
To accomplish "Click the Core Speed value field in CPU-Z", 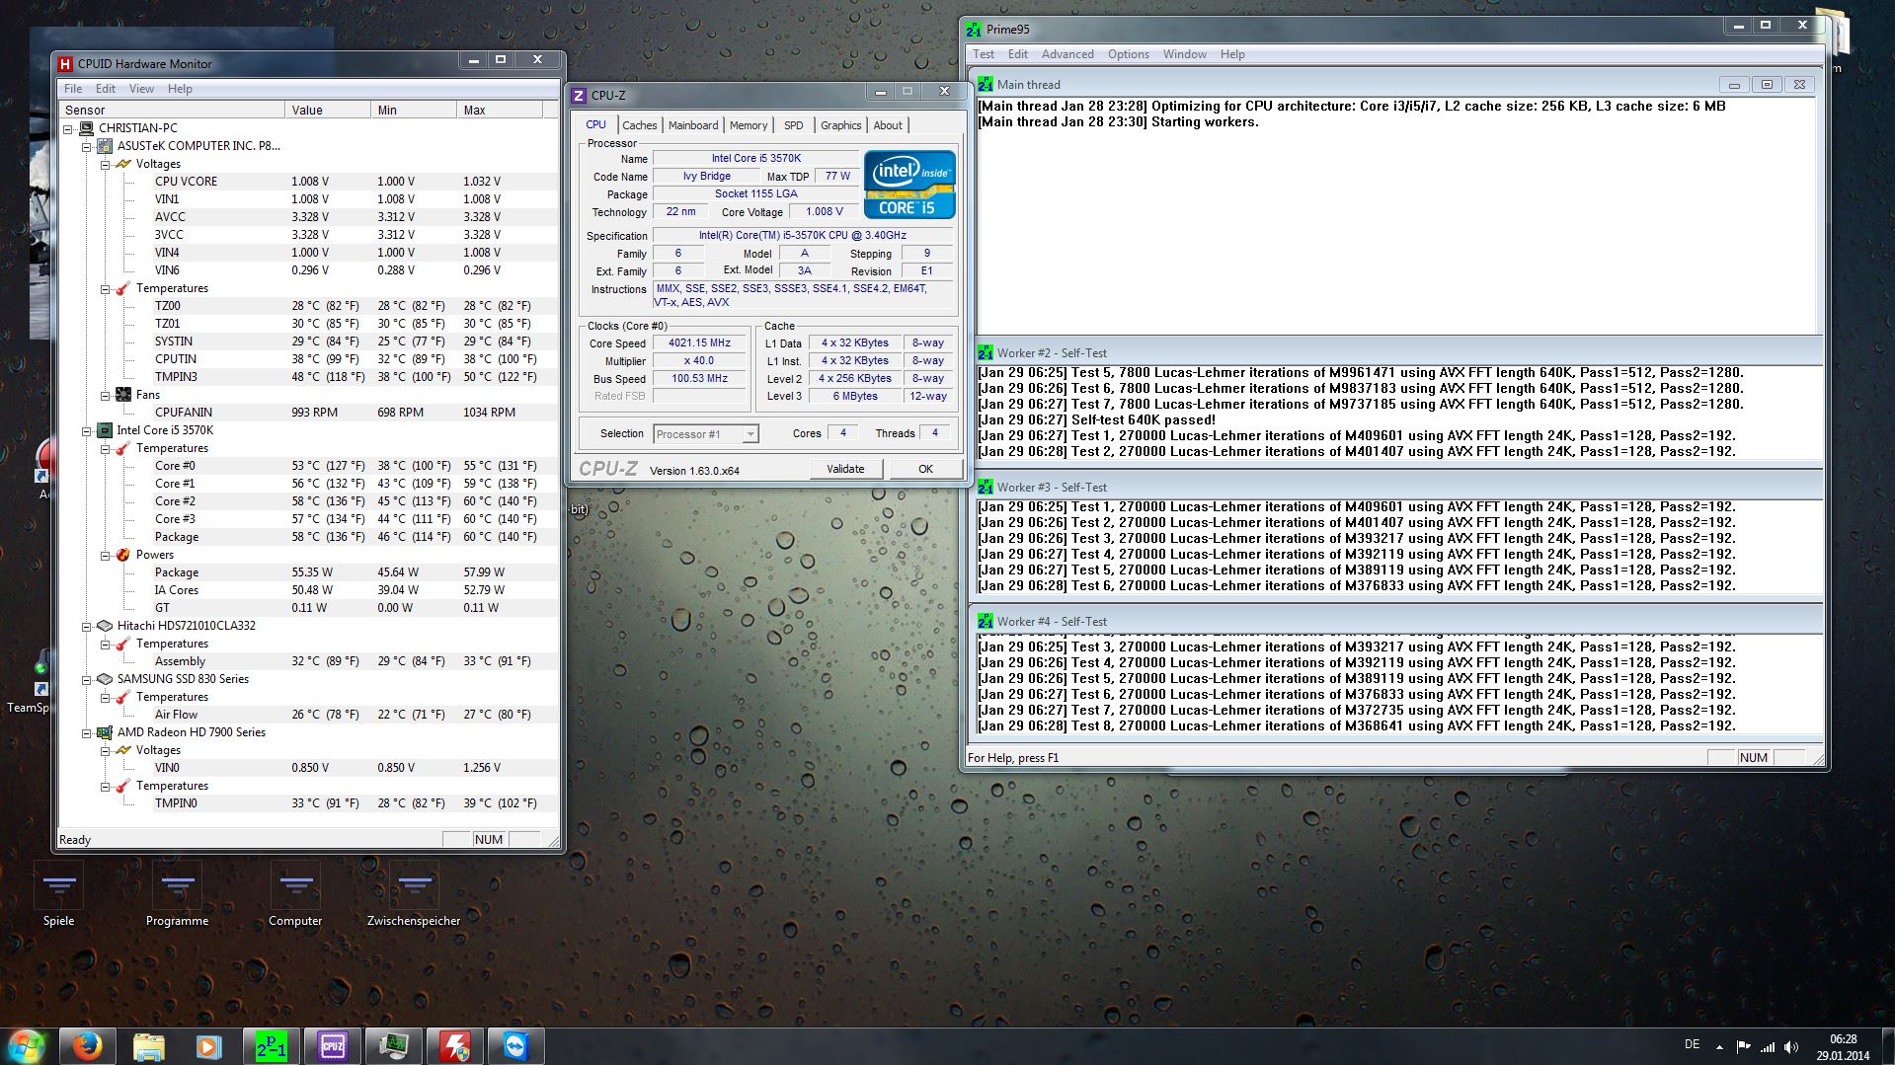I will (x=699, y=343).
